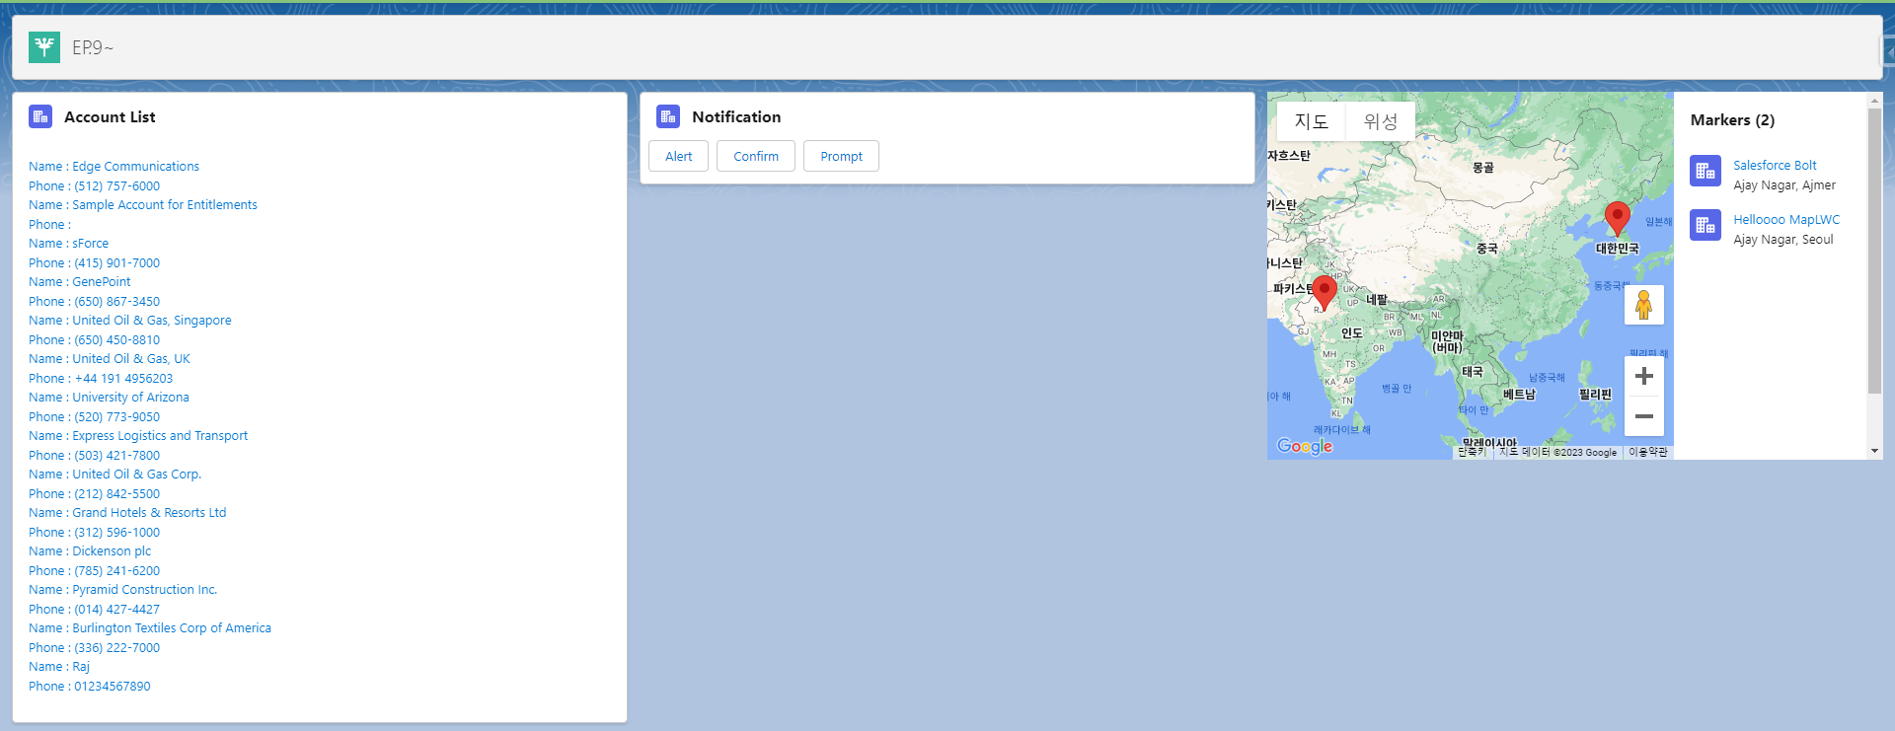Click the markers list scrollbar down arrow

click(1874, 451)
